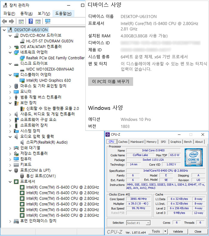
Task: Click the monitor scan hardware toolbar icon
Action: [48, 22]
